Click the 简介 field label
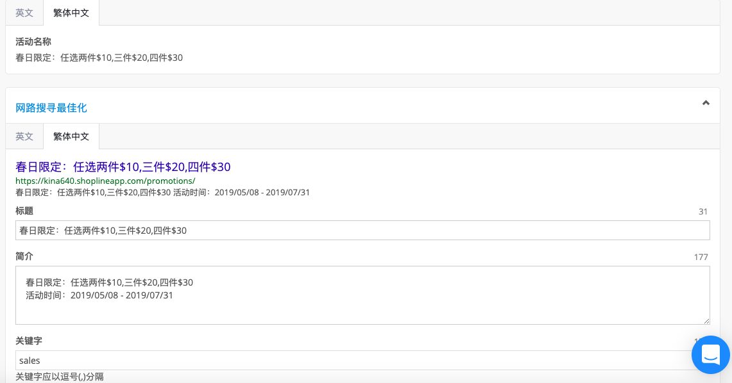Image resolution: width=732 pixels, height=383 pixels. 24,256
